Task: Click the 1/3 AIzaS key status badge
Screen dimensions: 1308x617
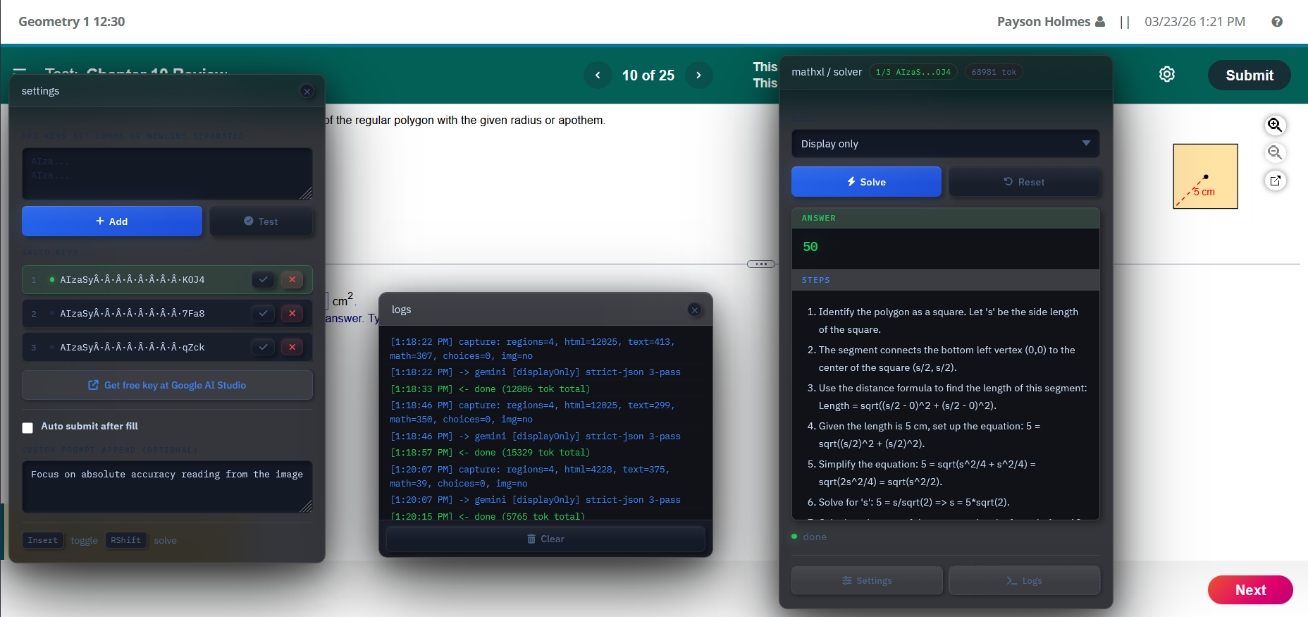Action: (x=913, y=72)
